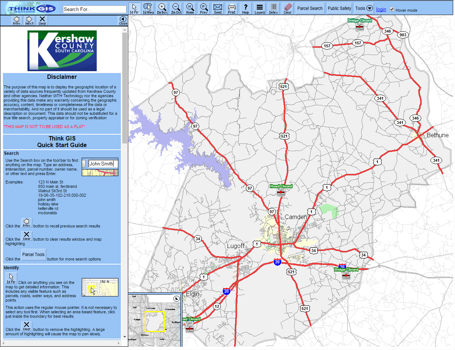Open the Send email map icon
The height and width of the screenshot is (350, 455).
point(218,8)
